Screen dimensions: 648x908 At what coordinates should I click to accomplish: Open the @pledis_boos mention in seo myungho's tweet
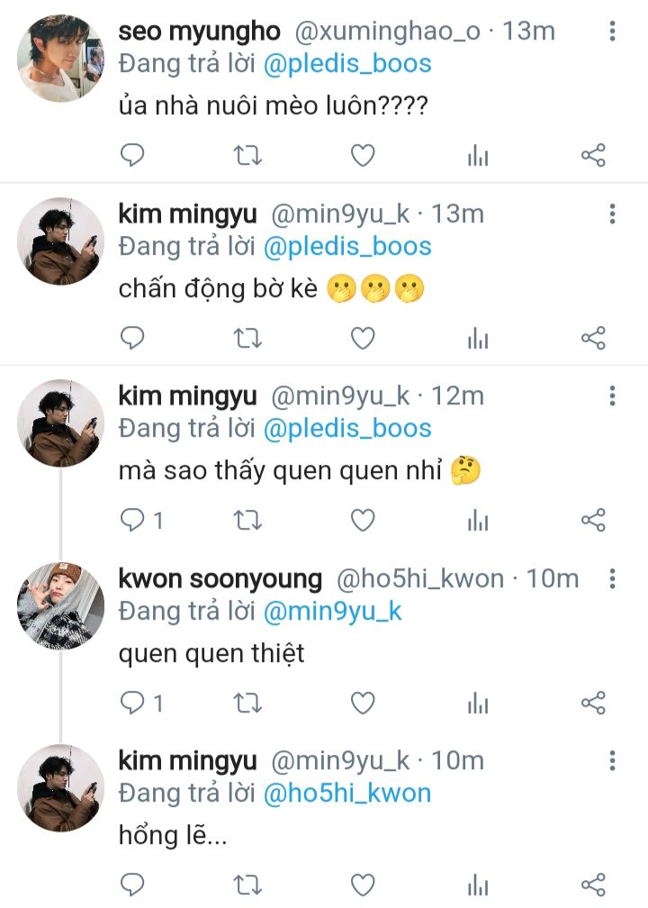point(347,64)
